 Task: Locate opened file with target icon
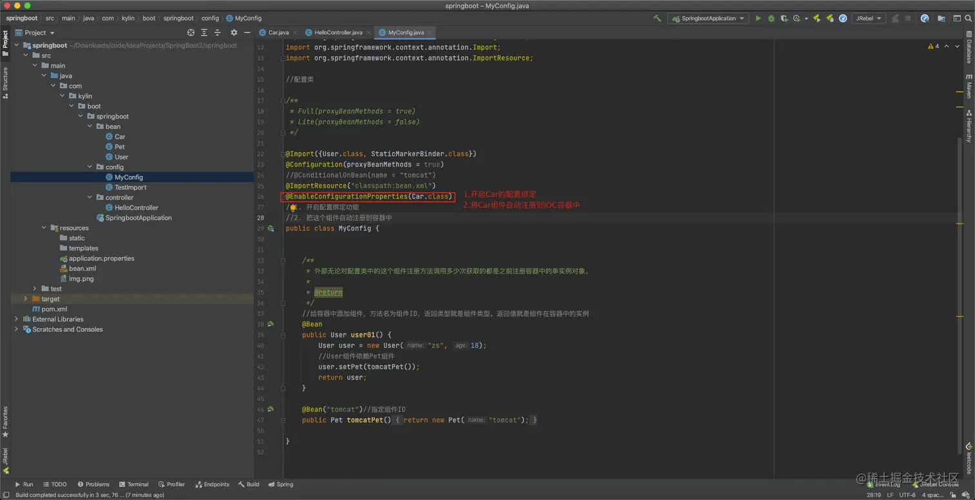[x=191, y=32]
